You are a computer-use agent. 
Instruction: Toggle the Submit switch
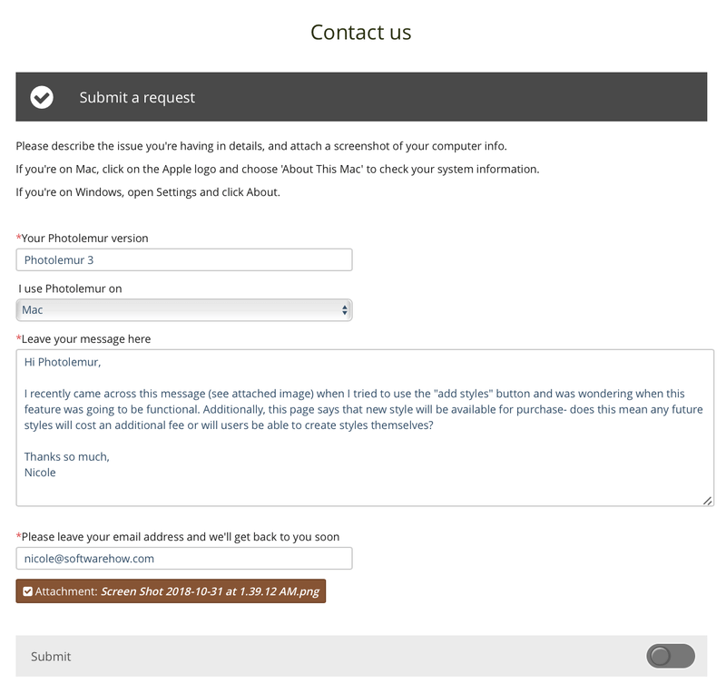(671, 656)
